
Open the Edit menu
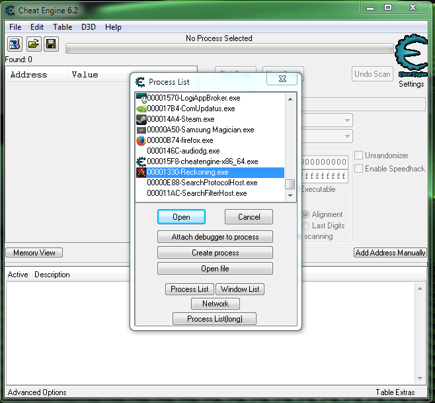click(x=37, y=27)
